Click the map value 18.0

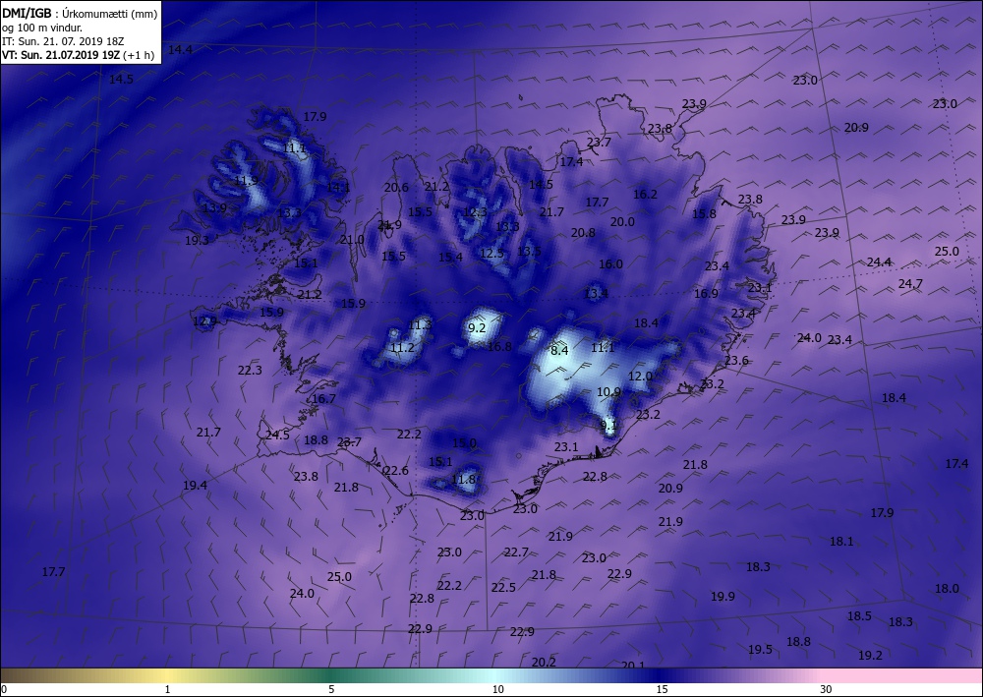[x=947, y=589]
